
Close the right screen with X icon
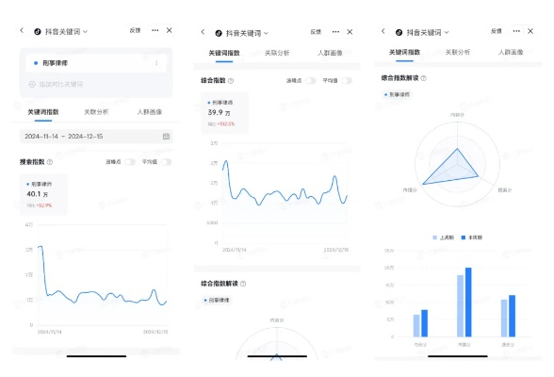pyautogui.click(x=530, y=31)
